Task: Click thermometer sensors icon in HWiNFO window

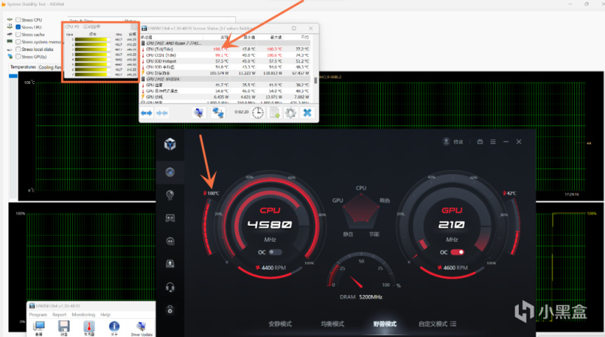Action: (89, 327)
